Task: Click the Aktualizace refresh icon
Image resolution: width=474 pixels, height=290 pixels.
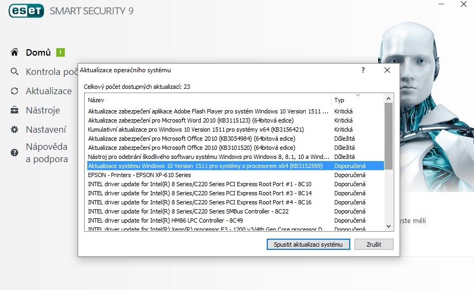Action: pyautogui.click(x=15, y=91)
